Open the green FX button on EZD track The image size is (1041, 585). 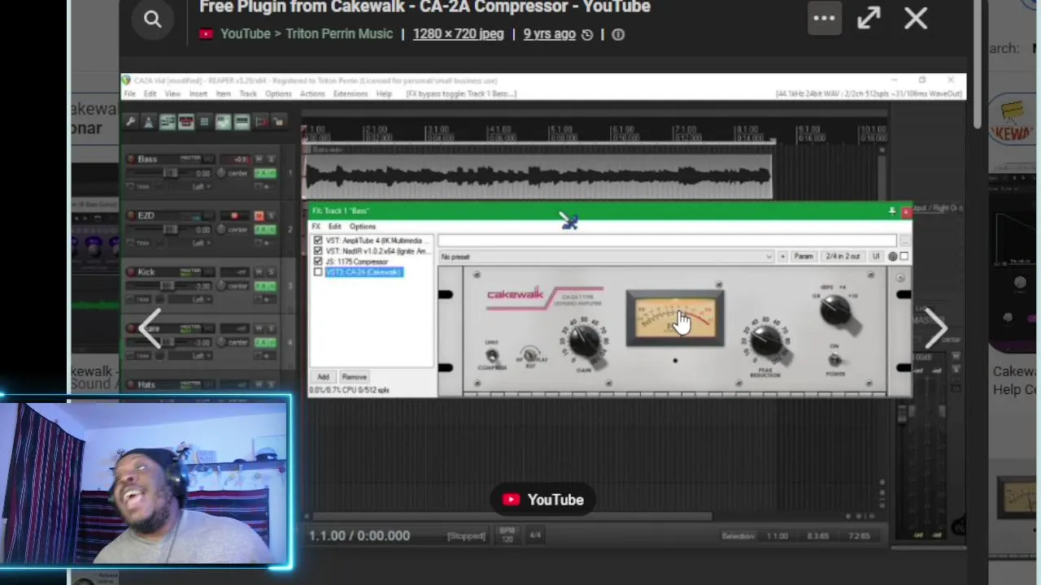click(x=265, y=229)
